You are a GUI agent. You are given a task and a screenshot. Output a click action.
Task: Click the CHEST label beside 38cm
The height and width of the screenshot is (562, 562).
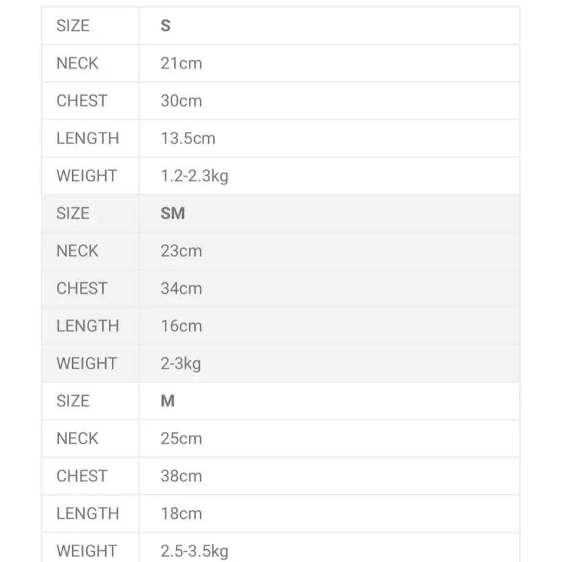click(82, 476)
